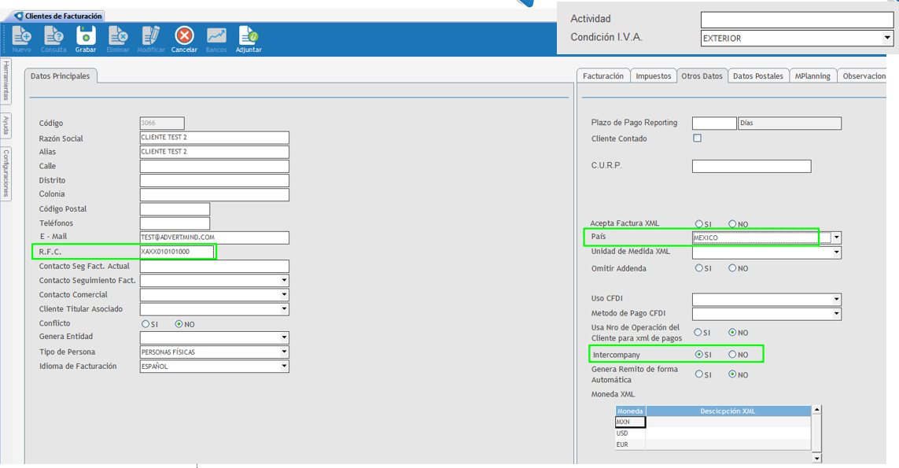Select the EUR row in Moneda table
Screen dimensions: 899x468
[713, 444]
